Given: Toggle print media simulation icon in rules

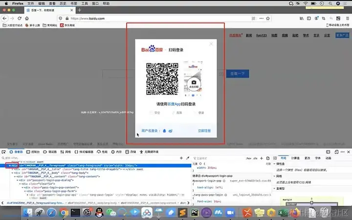Looking at the screenshot, I should pos(268,158).
